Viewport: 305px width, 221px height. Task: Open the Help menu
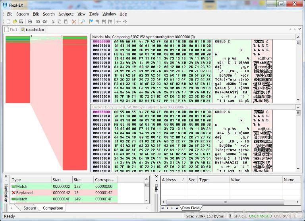pyautogui.click(x=124, y=14)
